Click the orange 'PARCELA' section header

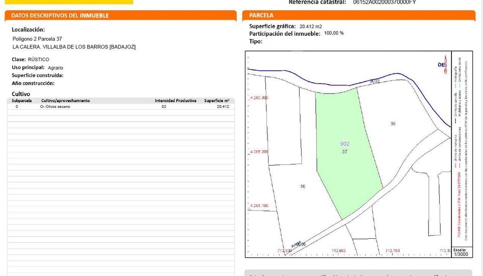(x=261, y=16)
